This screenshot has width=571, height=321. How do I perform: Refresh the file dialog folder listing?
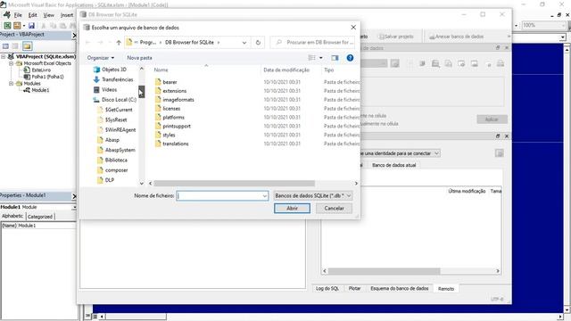click(x=258, y=43)
